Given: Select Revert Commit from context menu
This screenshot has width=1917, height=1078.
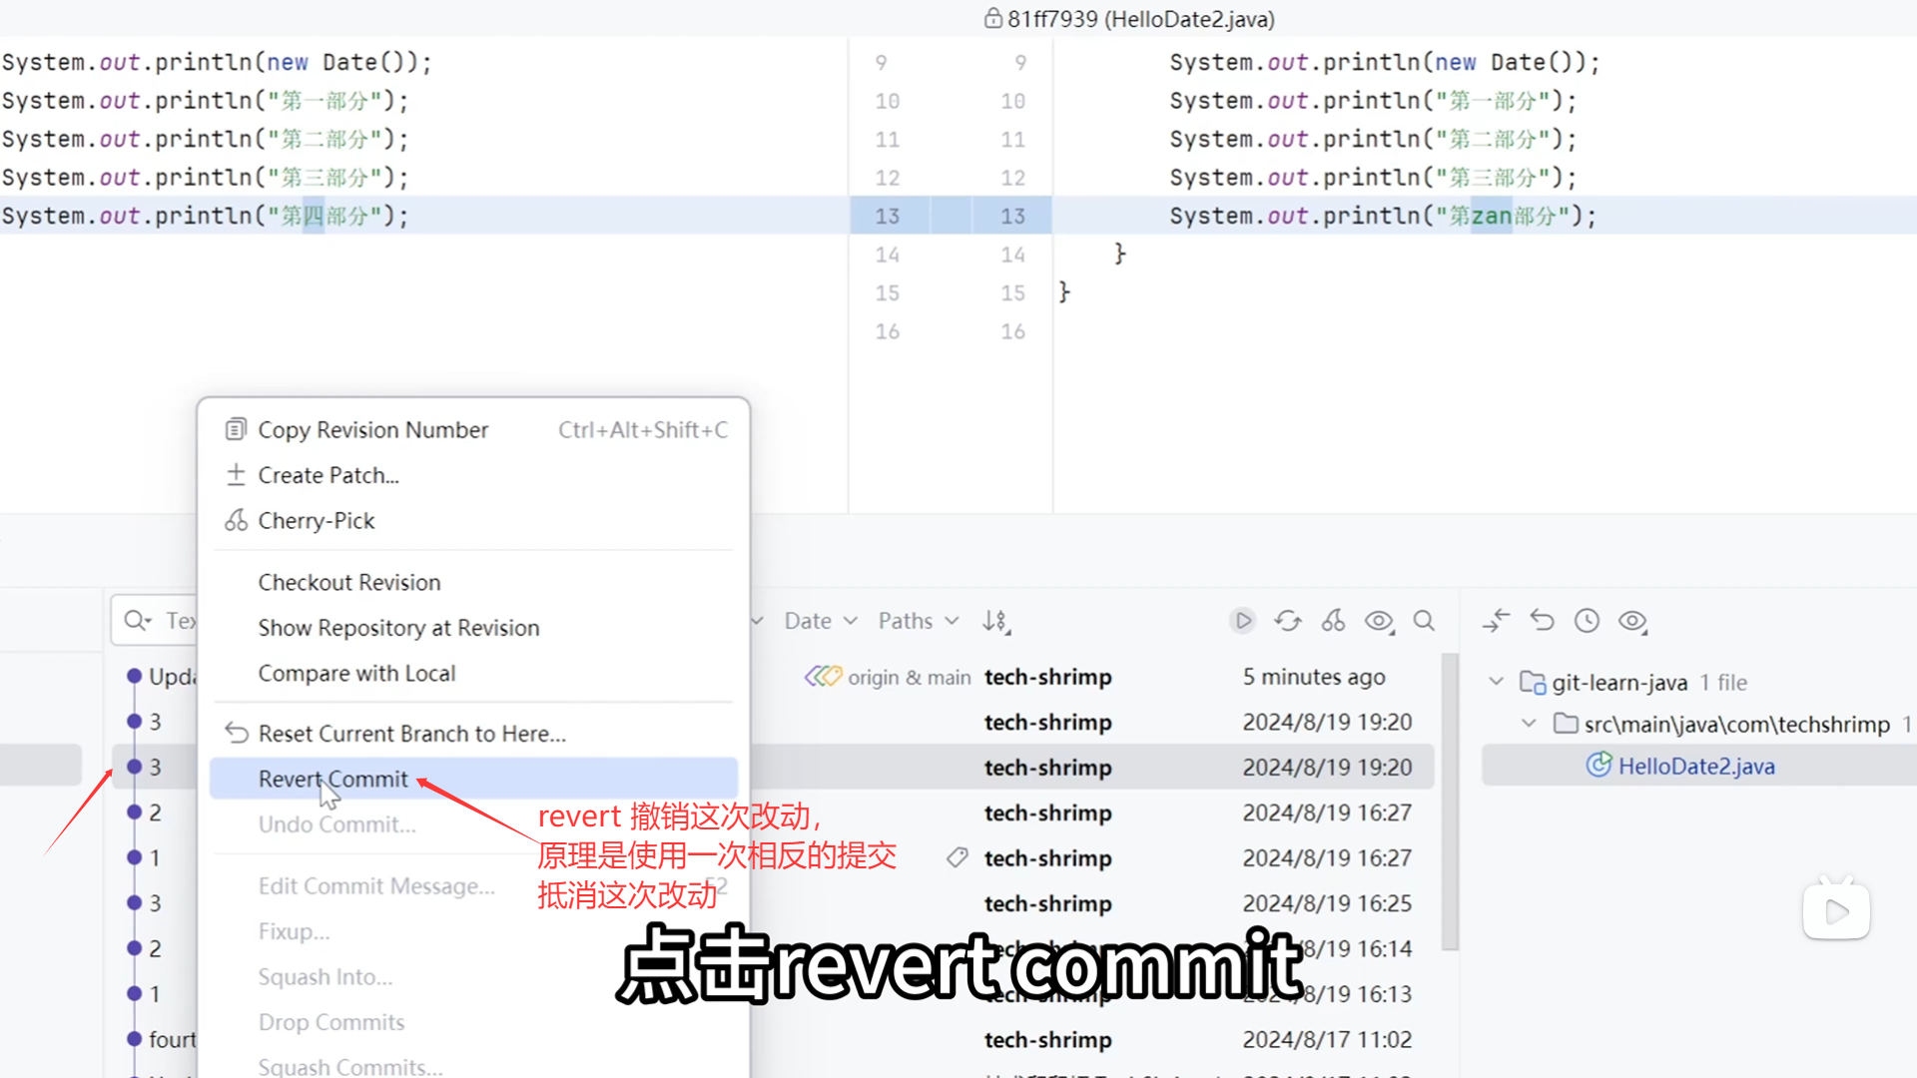Looking at the screenshot, I should click(x=332, y=779).
